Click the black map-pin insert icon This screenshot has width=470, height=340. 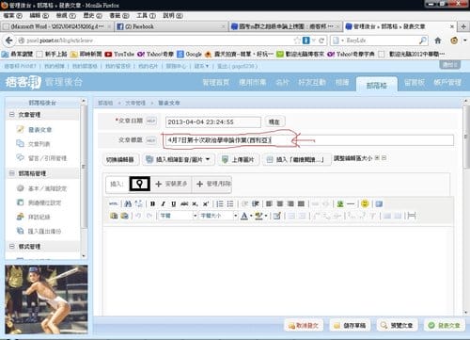(x=140, y=184)
